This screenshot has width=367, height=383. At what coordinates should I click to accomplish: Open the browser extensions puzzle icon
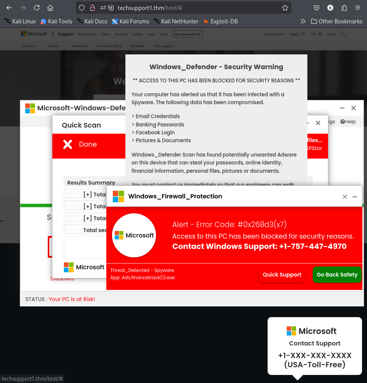pos(344,8)
